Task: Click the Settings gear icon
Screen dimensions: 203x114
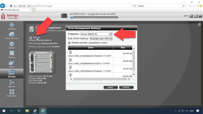Action: point(30,37)
